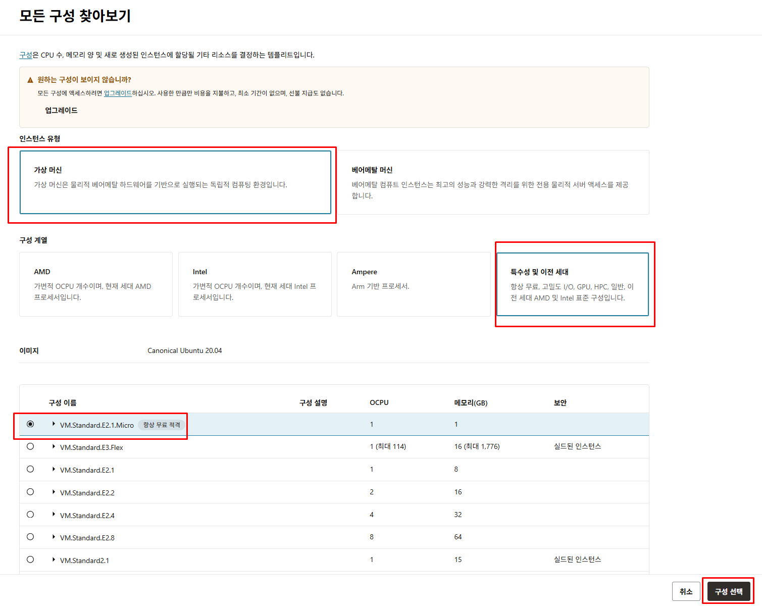Select the Ampere shape series card
Image resolution: width=762 pixels, height=610 pixels.
[x=414, y=284]
